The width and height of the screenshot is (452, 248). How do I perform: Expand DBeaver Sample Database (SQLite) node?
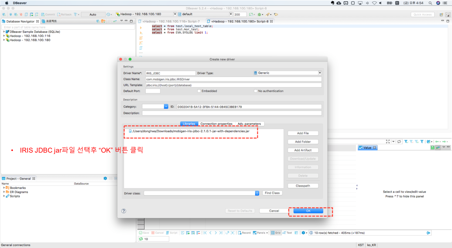(4, 32)
